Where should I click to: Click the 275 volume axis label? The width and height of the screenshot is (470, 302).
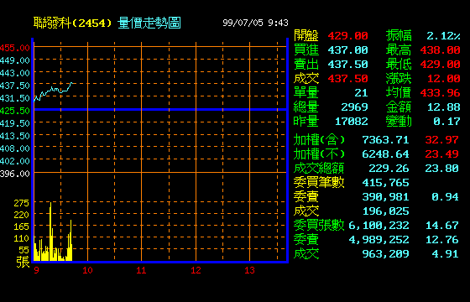pyautogui.click(x=22, y=203)
